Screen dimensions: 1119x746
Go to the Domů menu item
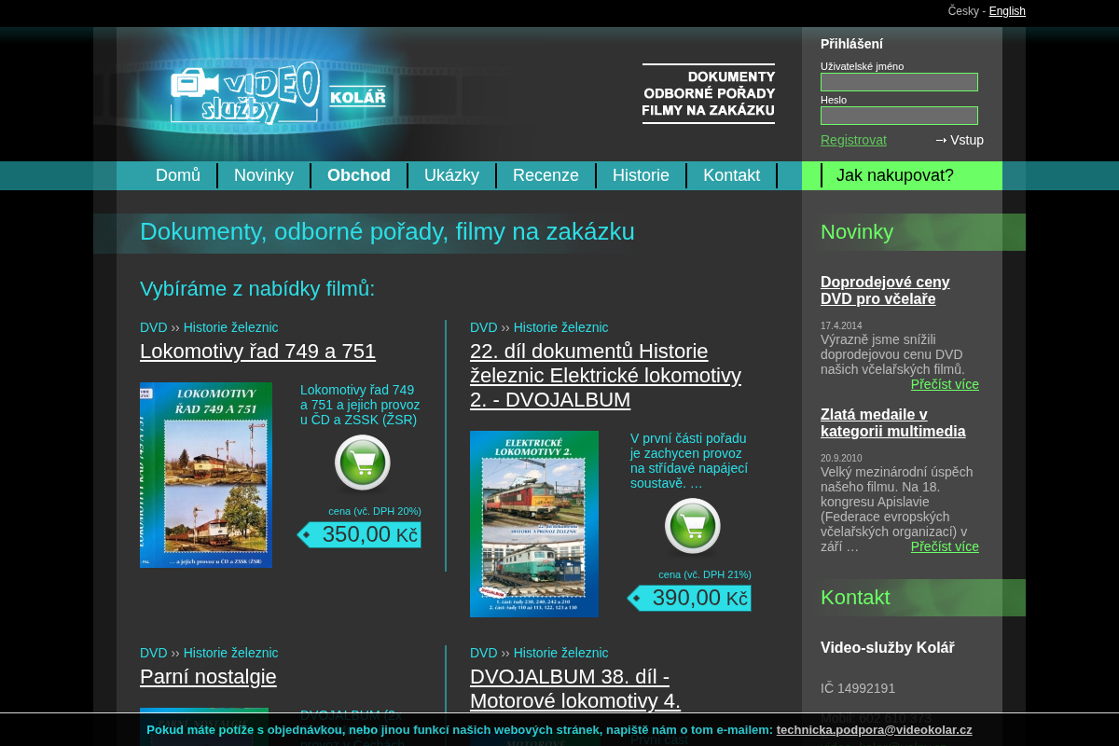(x=178, y=175)
